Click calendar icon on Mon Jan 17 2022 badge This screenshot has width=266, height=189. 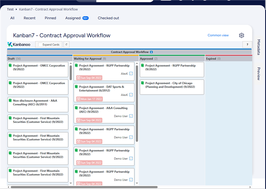[x=78, y=99]
